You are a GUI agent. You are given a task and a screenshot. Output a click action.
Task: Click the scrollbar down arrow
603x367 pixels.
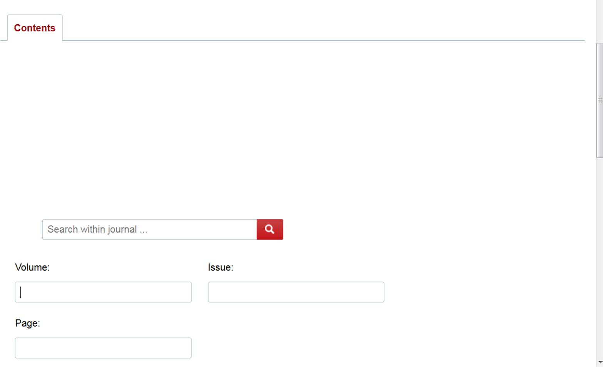[600, 362]
